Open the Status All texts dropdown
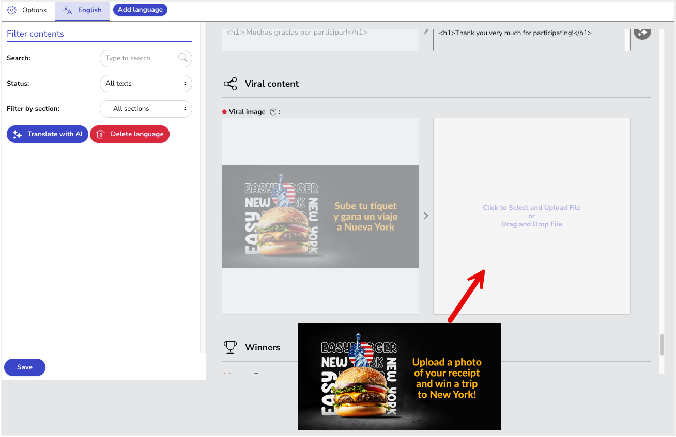The height and width of the screenshot is (437, 676). (x=146, y=84)
